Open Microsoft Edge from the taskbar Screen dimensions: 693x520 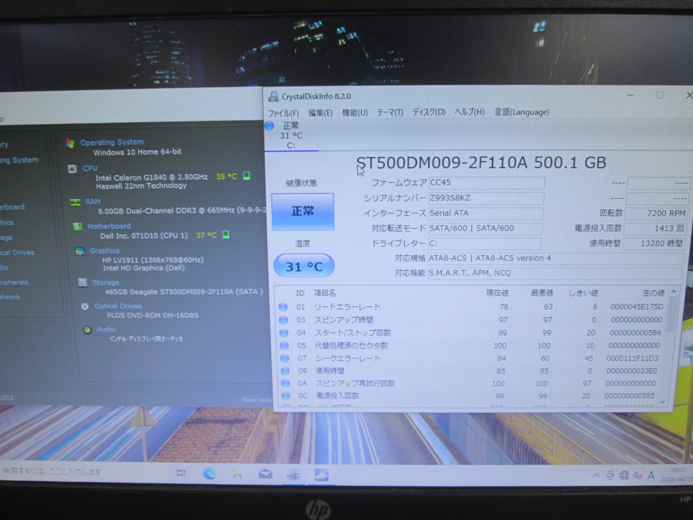pos(210,474)
